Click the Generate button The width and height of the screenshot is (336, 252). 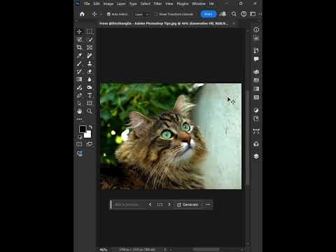point(188,204)
